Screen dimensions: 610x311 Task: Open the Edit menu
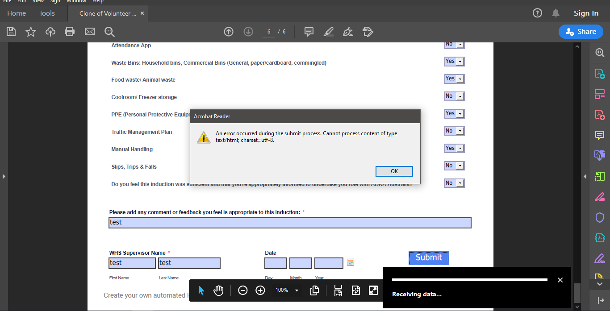[21, 2]
